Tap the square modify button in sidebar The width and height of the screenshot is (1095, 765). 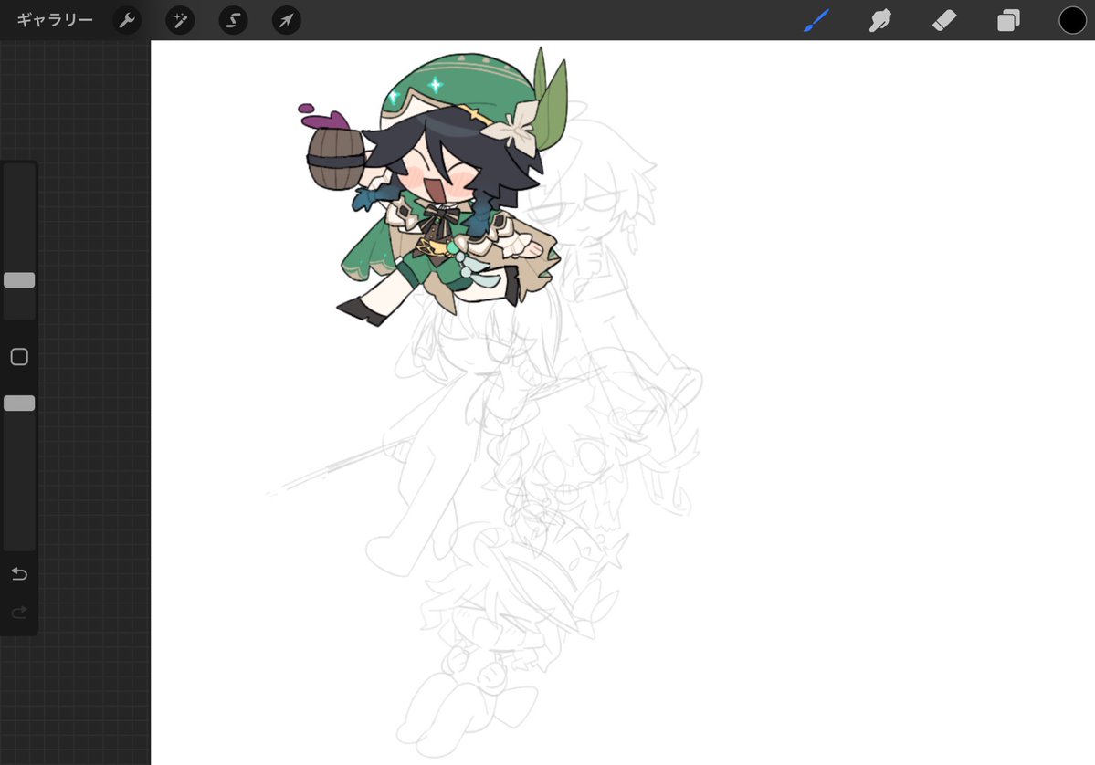click(19, 357)
